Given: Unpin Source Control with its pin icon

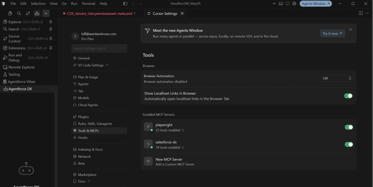Looking at the screenshot, I should [51, 38].
